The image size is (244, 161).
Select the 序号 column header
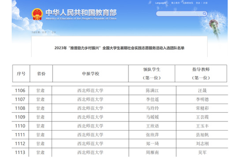pos(21,73)
